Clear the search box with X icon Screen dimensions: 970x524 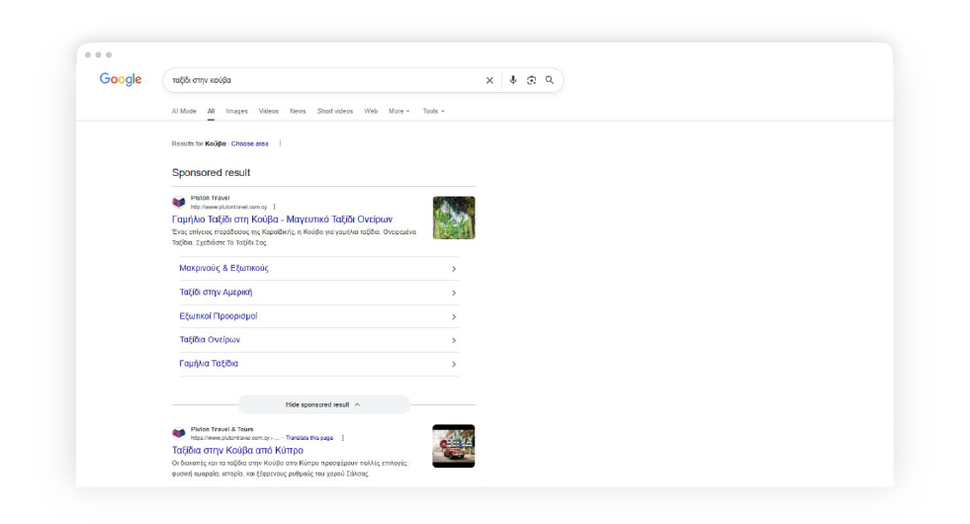coord(489,80)
